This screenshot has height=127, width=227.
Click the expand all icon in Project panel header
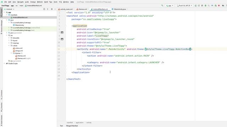(48, 9)
